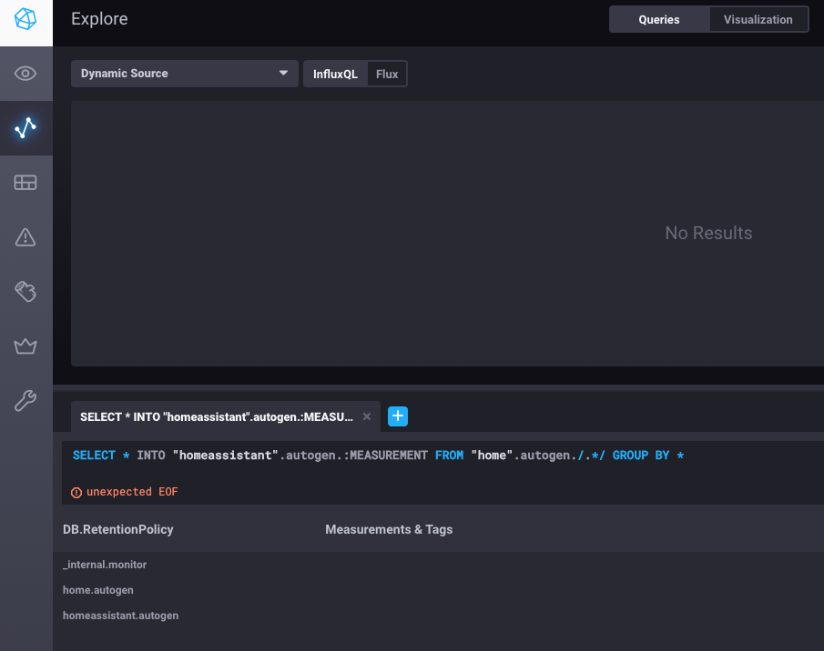This screenshot has height=651, width=824.
Task: Switch to the Visualization view
Action: click(x=758, y=19)
